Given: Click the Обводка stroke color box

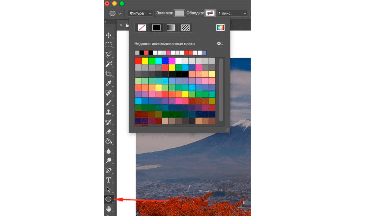Looking at the screenshot, I should click(x=210, y=13).
